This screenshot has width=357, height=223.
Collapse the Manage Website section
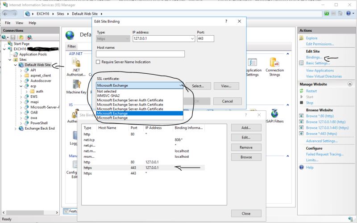[350, 84]
